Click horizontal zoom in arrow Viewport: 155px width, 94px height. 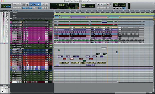click(x=20, y=5)
